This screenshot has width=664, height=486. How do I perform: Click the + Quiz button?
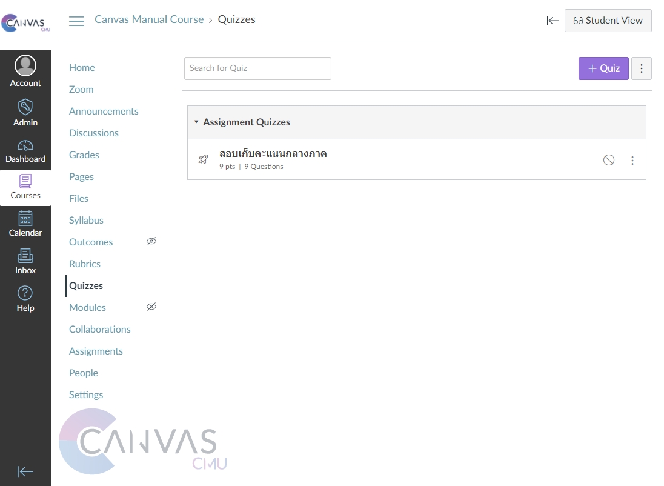pos(603,68)
